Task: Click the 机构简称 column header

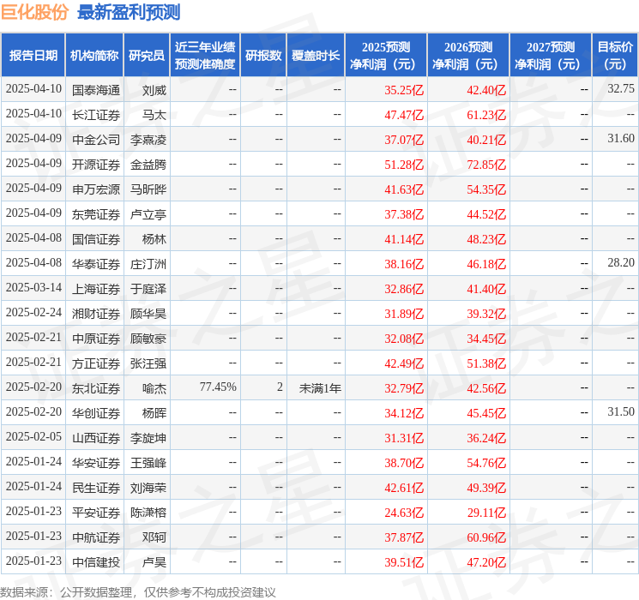Action: point(94,55)
